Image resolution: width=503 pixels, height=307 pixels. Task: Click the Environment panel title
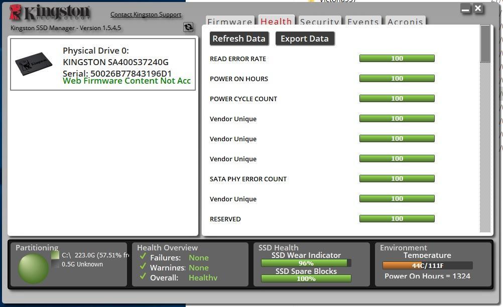403,247
